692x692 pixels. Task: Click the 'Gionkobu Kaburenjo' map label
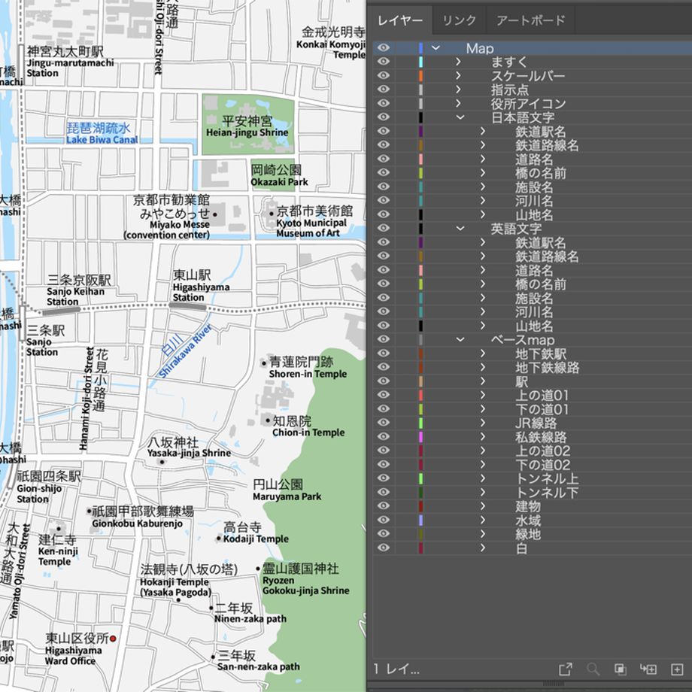(137, 524)
